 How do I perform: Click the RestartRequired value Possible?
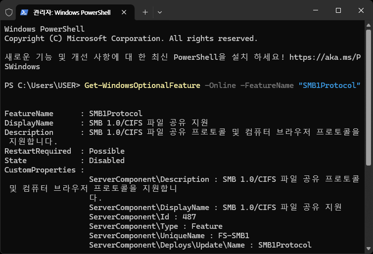coord(107,151)
